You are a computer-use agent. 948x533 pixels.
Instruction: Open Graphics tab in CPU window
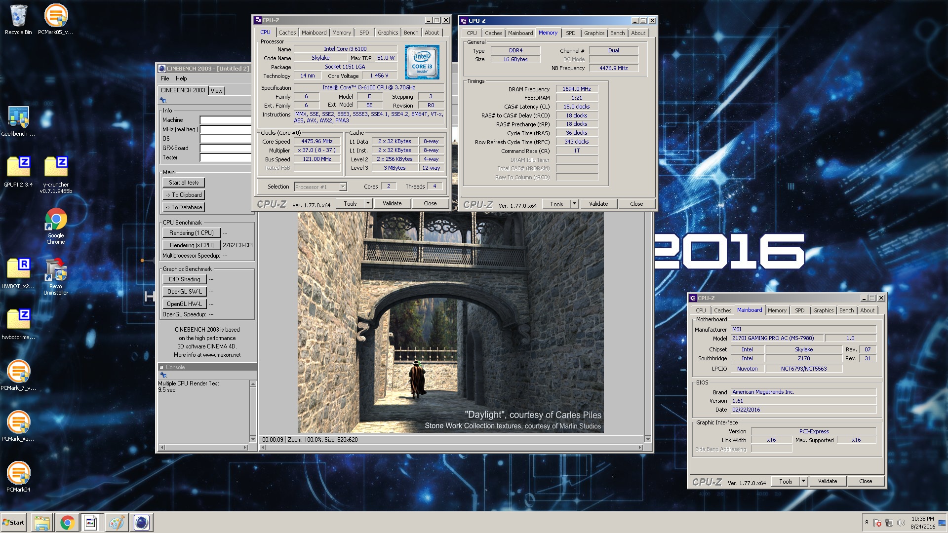[x=388, y=33]
